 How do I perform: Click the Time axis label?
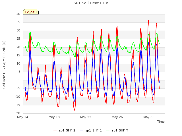(161, 122)
